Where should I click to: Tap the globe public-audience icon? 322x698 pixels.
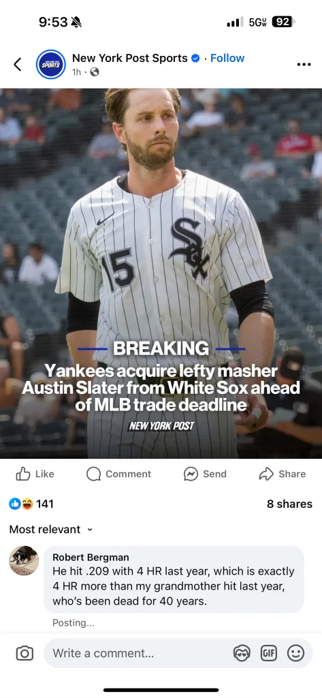(x=95, y=72)
